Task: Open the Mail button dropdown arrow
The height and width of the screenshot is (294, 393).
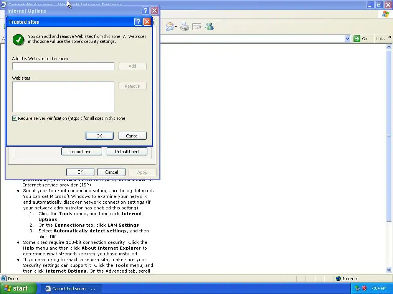Action: [176, 27]
